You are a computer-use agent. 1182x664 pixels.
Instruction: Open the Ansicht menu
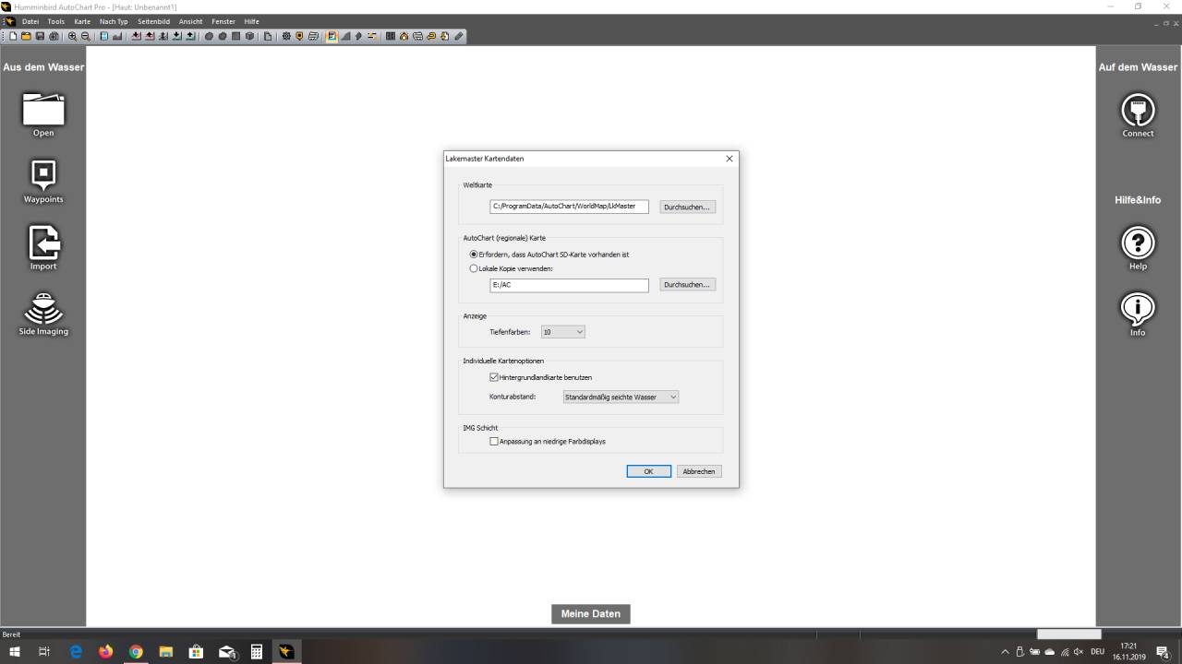(190, 21)
